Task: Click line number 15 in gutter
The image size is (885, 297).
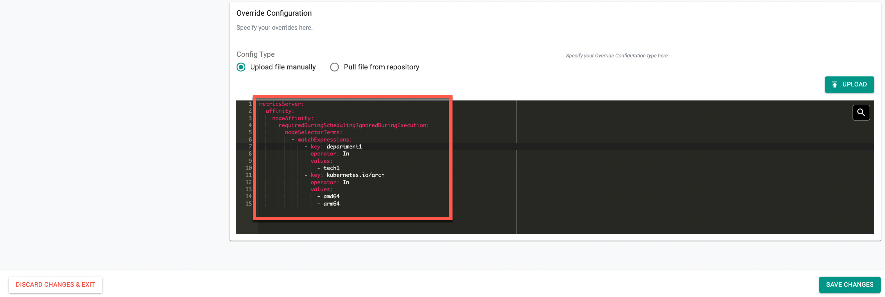Action: click(x=248, y=204)
